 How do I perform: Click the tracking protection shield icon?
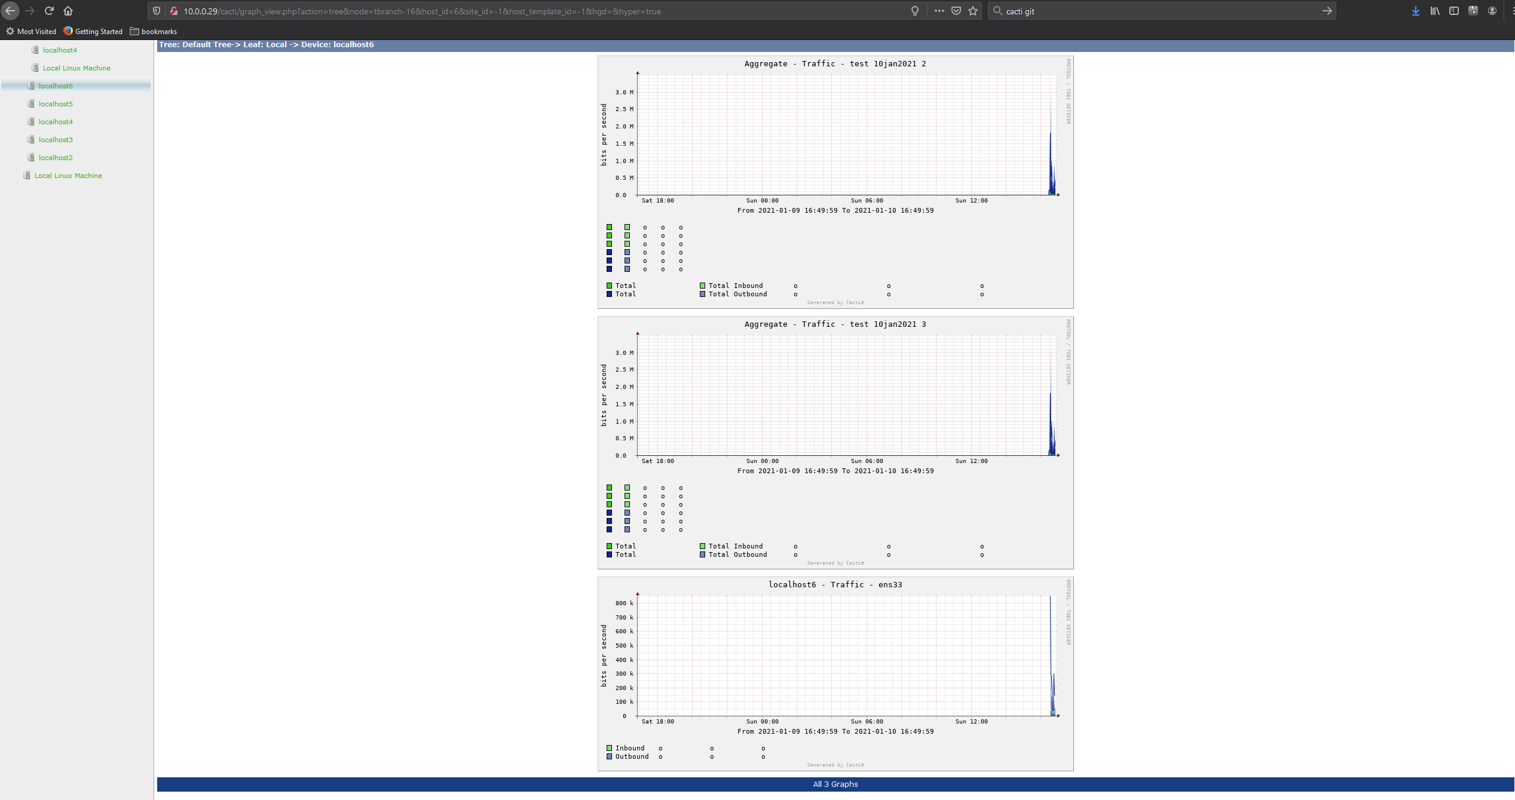coord(156,11)
